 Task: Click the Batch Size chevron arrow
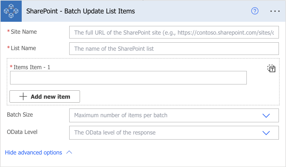pyautogui.click(x=266, y=116)
